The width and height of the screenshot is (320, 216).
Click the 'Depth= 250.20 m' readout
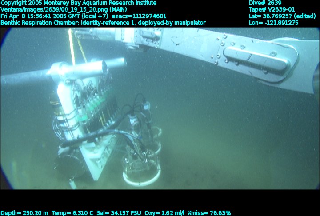tap(24, 213)
